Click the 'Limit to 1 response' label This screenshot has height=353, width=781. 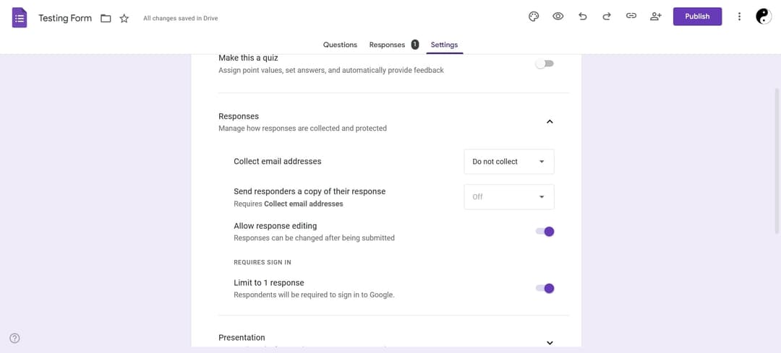click(268, 283)
